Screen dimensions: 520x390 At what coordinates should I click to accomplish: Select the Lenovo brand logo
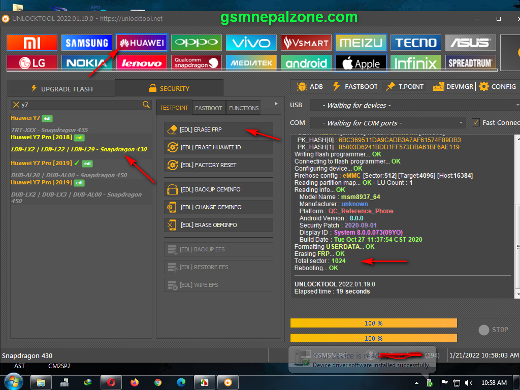142,62
